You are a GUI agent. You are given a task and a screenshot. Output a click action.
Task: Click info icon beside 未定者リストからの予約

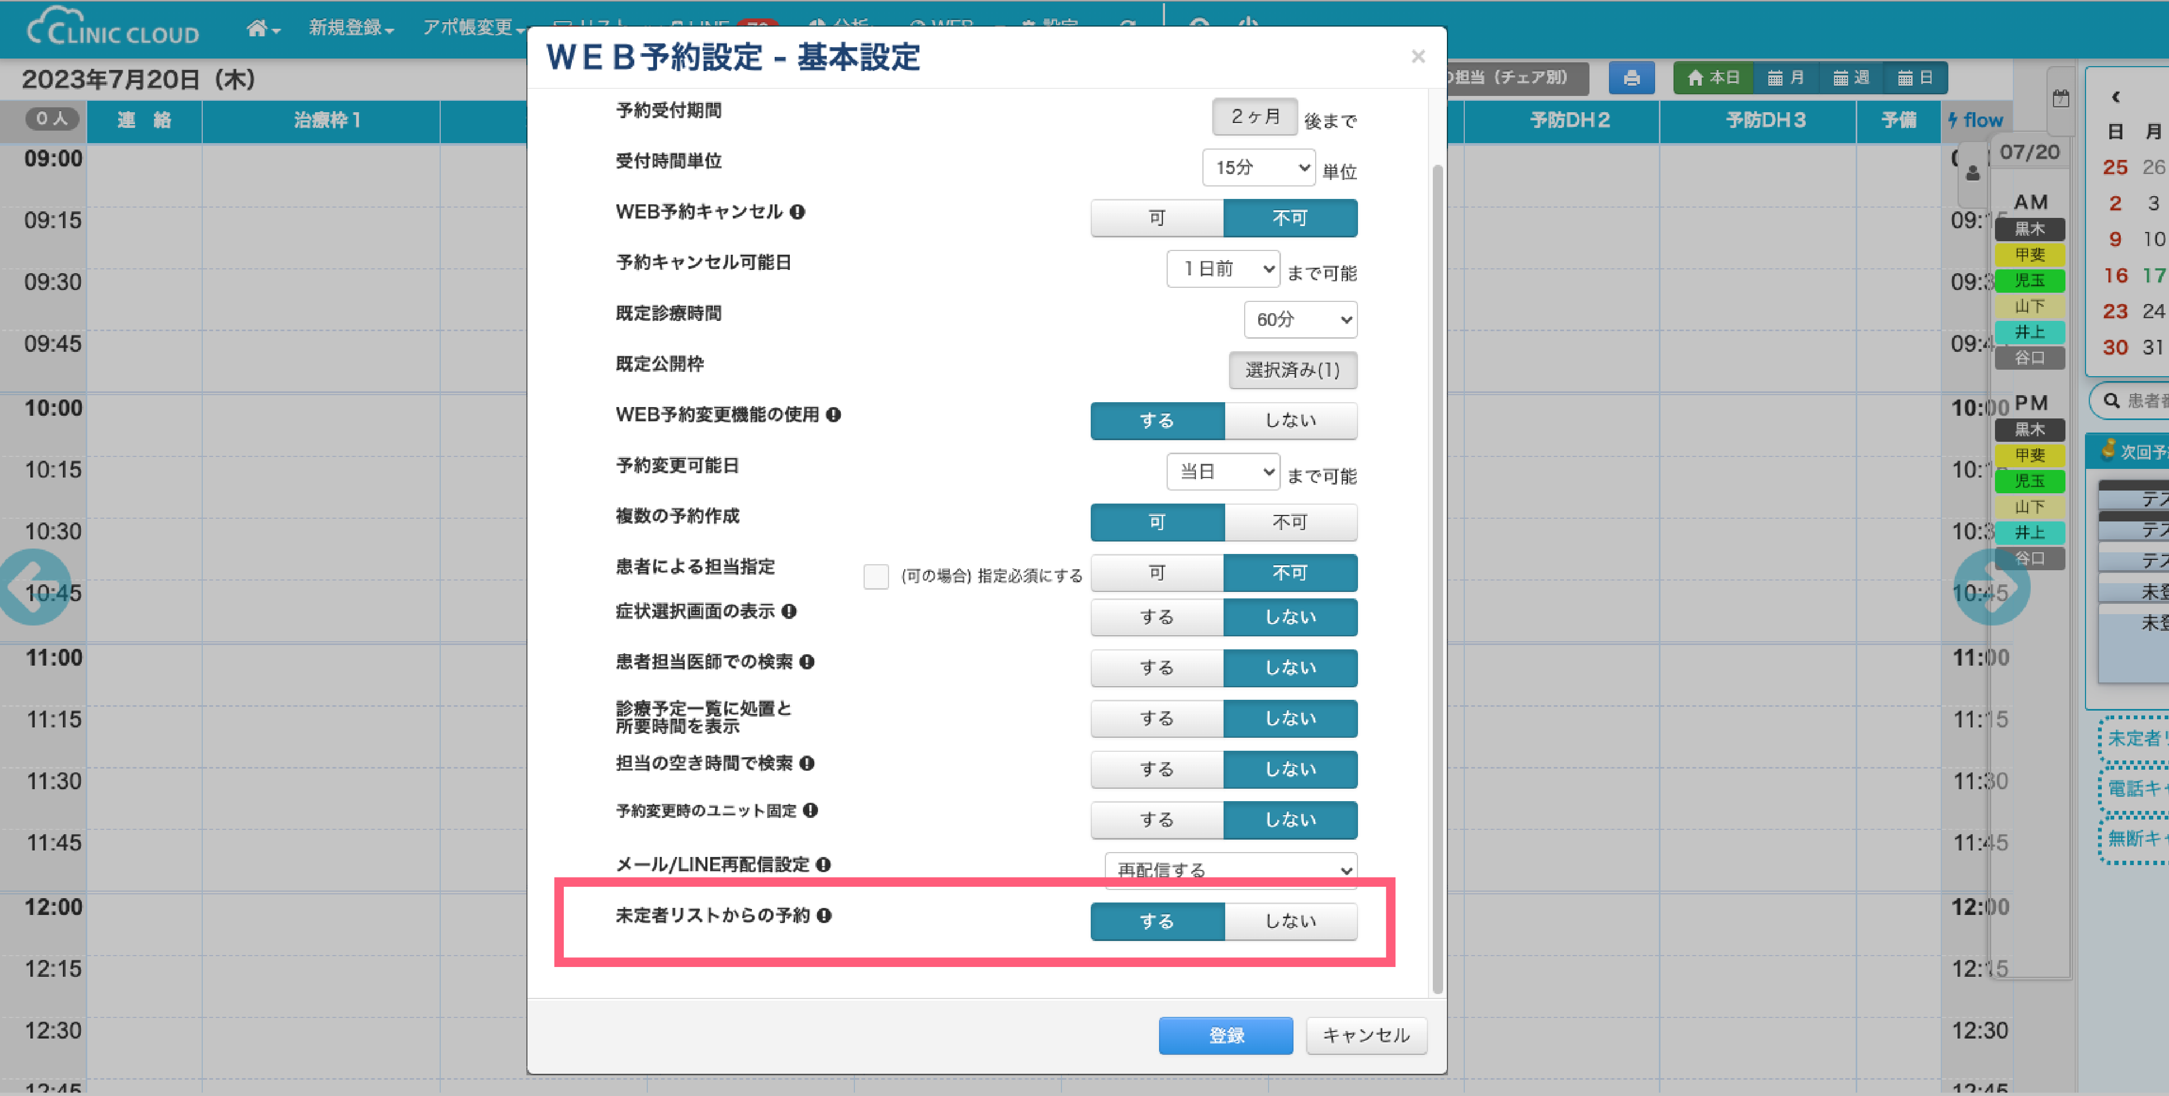pyautogui.click(x=825, y=916)
